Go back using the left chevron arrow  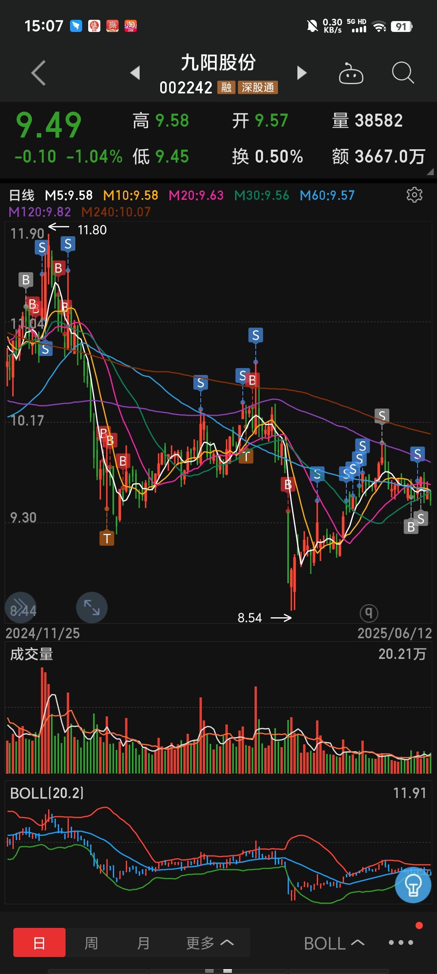point(38,73)
